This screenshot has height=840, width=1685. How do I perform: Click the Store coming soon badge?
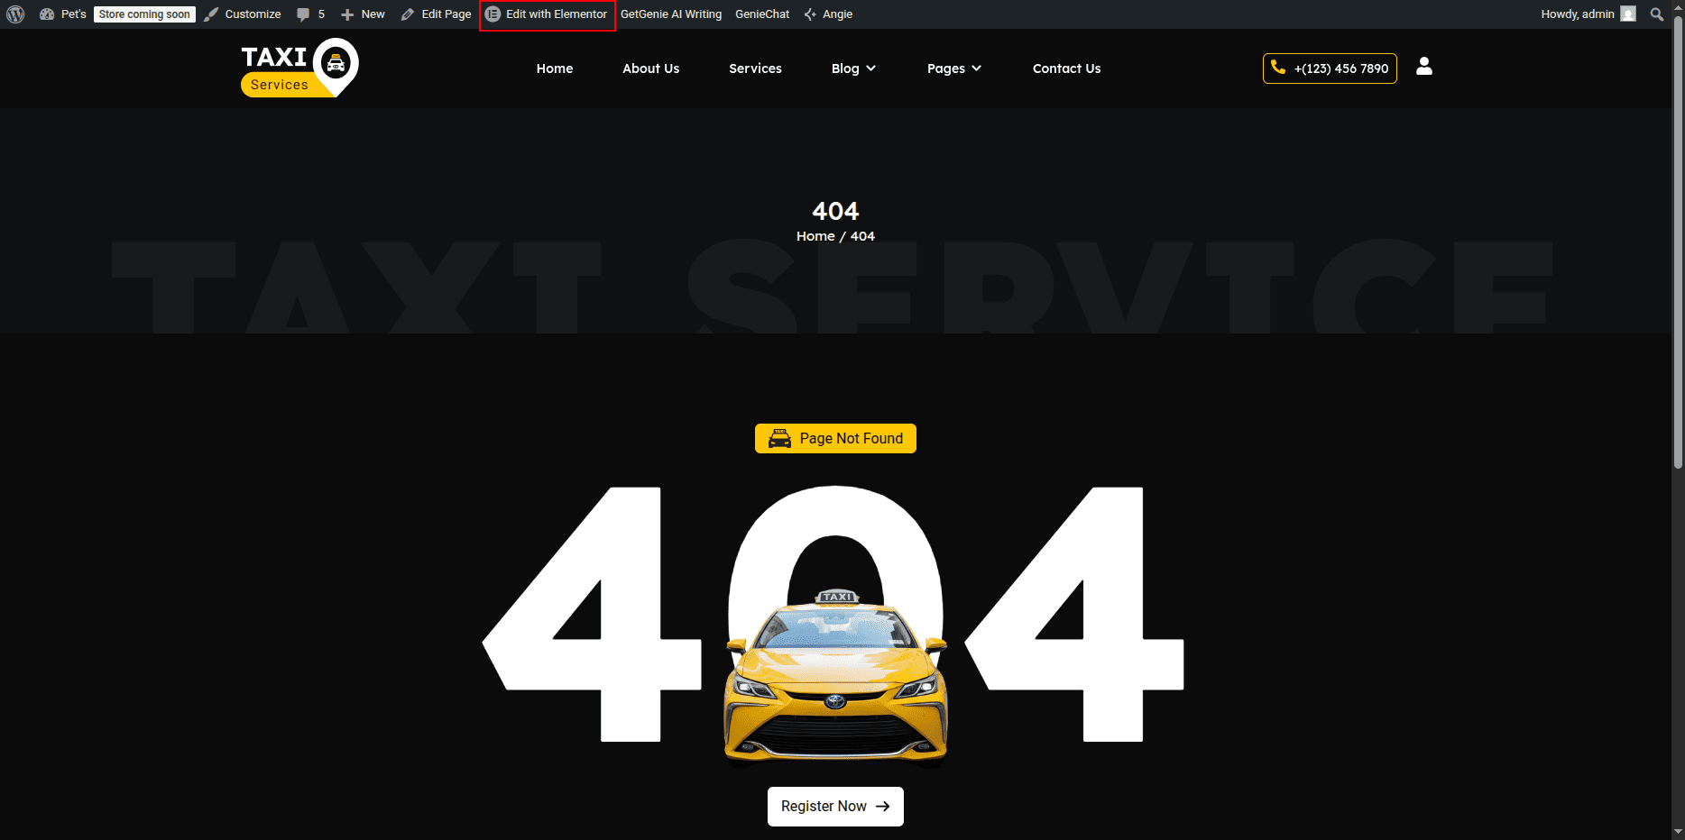coord(144,14)
